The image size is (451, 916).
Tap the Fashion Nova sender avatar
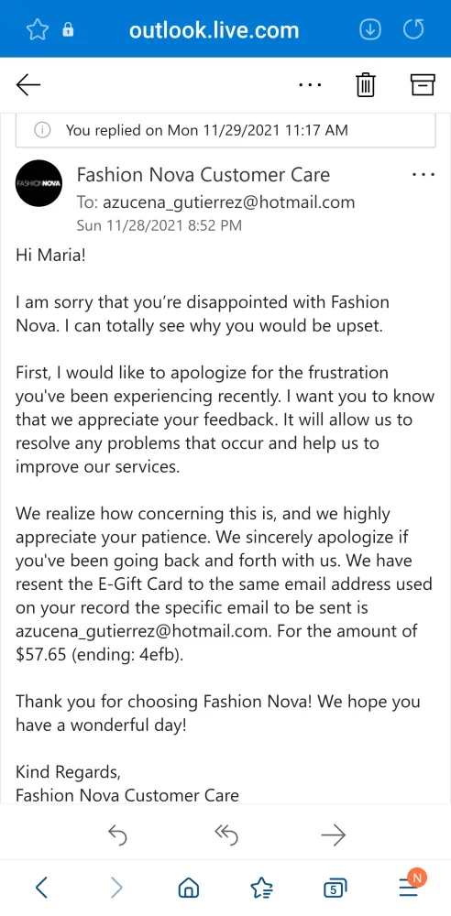tap(39, 183)
